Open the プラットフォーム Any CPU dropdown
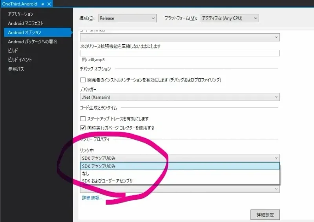314x222 pixels. click(x=229, y=18)
